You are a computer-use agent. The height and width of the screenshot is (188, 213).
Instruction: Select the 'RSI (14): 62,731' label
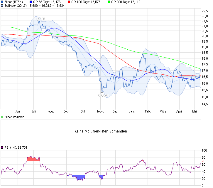(16, 147)
